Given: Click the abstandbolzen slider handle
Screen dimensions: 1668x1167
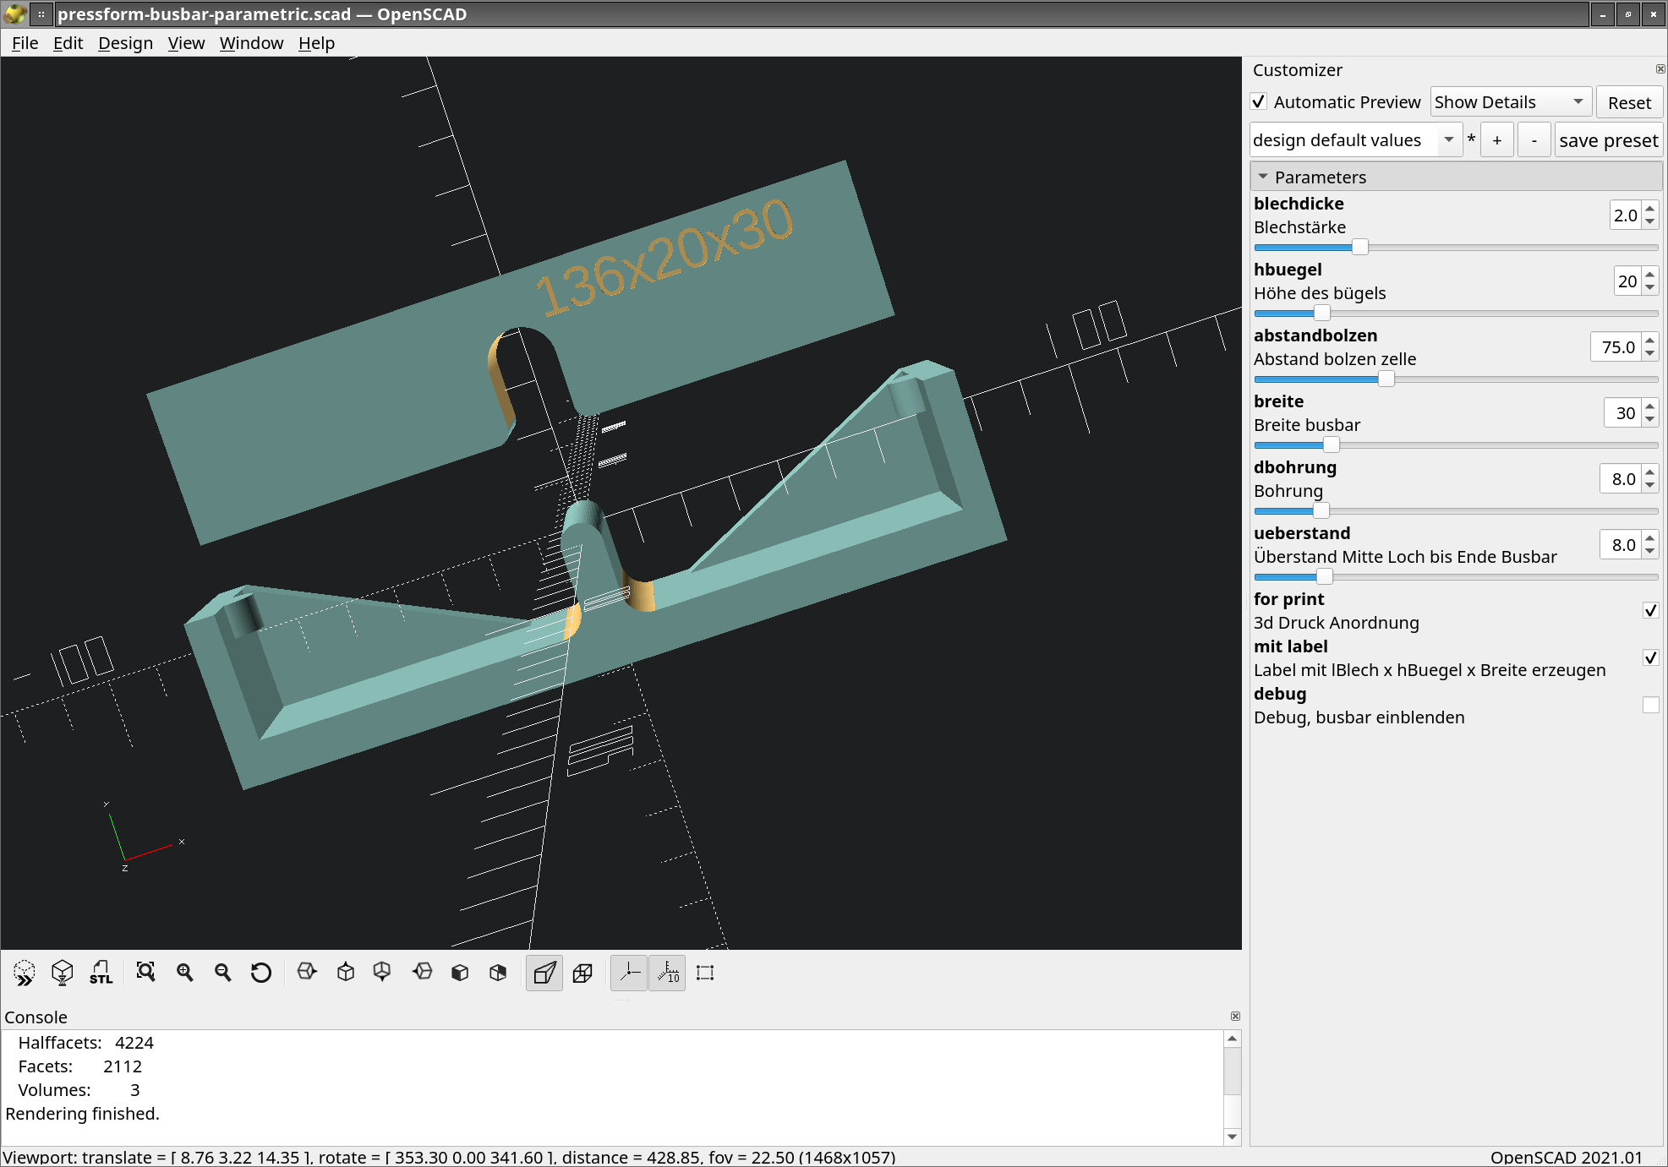Looking at the screenshot, I should click(1386, 379).
